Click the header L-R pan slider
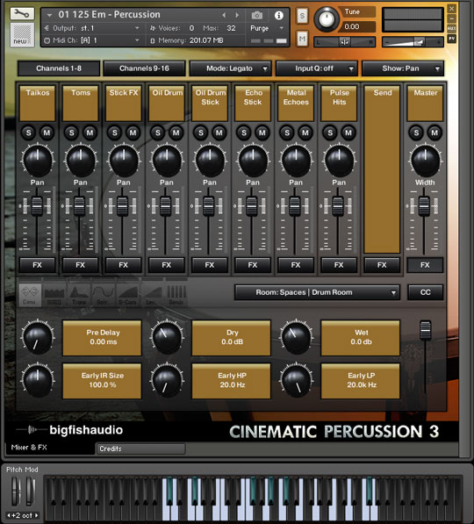This screenshot has height=524, width=474. (344, 42)
